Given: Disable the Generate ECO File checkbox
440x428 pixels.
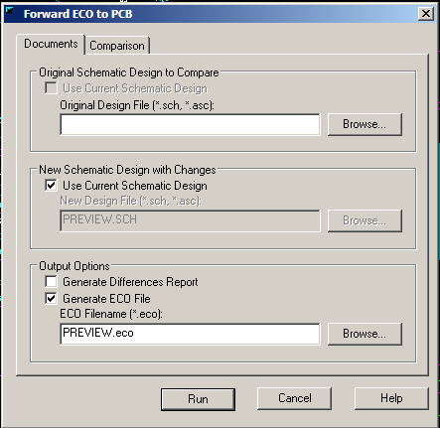Looking at the screenshot, I should [x=51, y=299].
